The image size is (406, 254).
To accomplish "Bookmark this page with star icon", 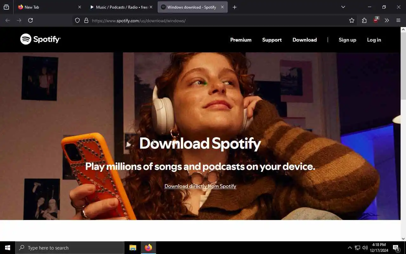I will point(351,20).
